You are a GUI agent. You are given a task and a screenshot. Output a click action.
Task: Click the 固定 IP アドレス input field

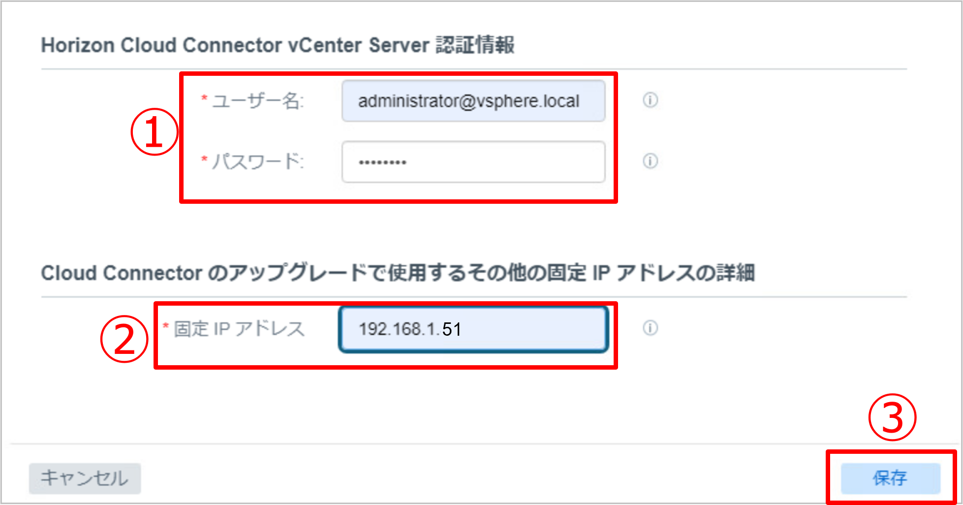(473, 329)
